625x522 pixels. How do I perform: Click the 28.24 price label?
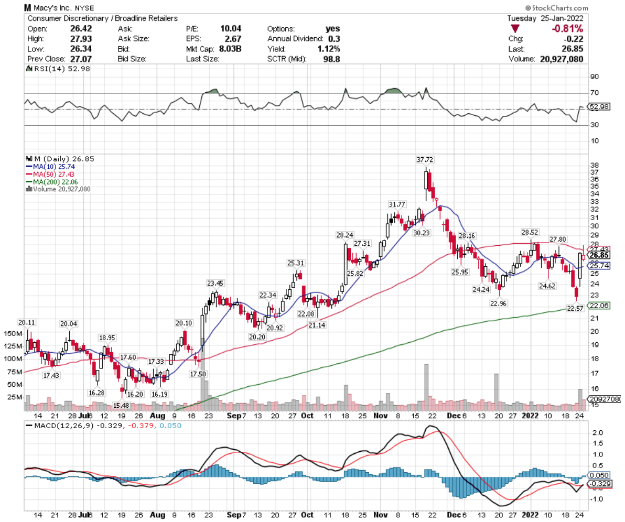(x=345, y=235)
